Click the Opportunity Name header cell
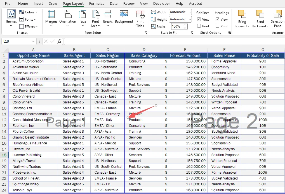 point(33,56)
